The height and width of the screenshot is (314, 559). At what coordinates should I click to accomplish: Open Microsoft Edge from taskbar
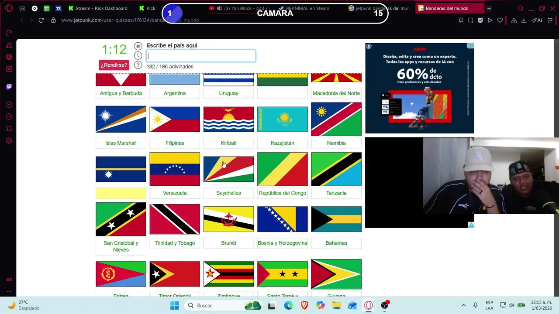[288, 305]
